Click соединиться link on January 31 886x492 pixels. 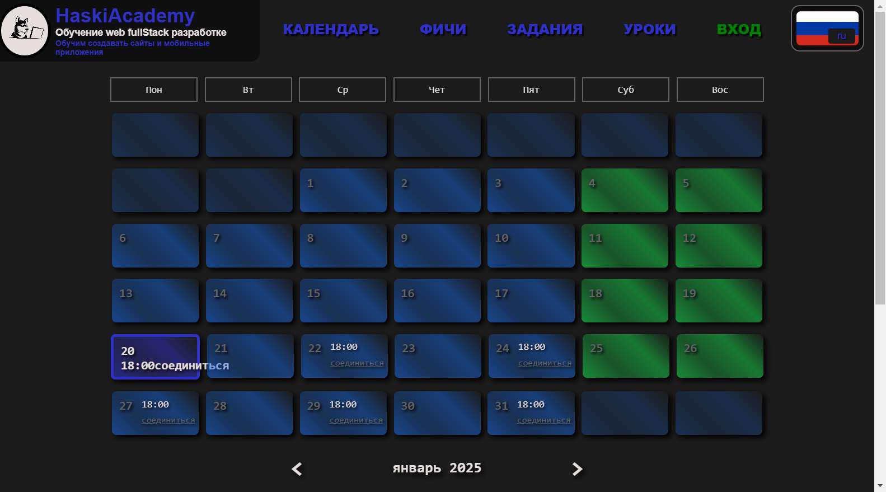(543, 420)
